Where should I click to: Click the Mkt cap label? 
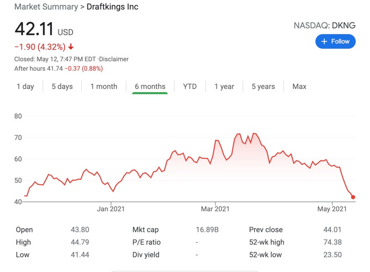tap(145, 230)
